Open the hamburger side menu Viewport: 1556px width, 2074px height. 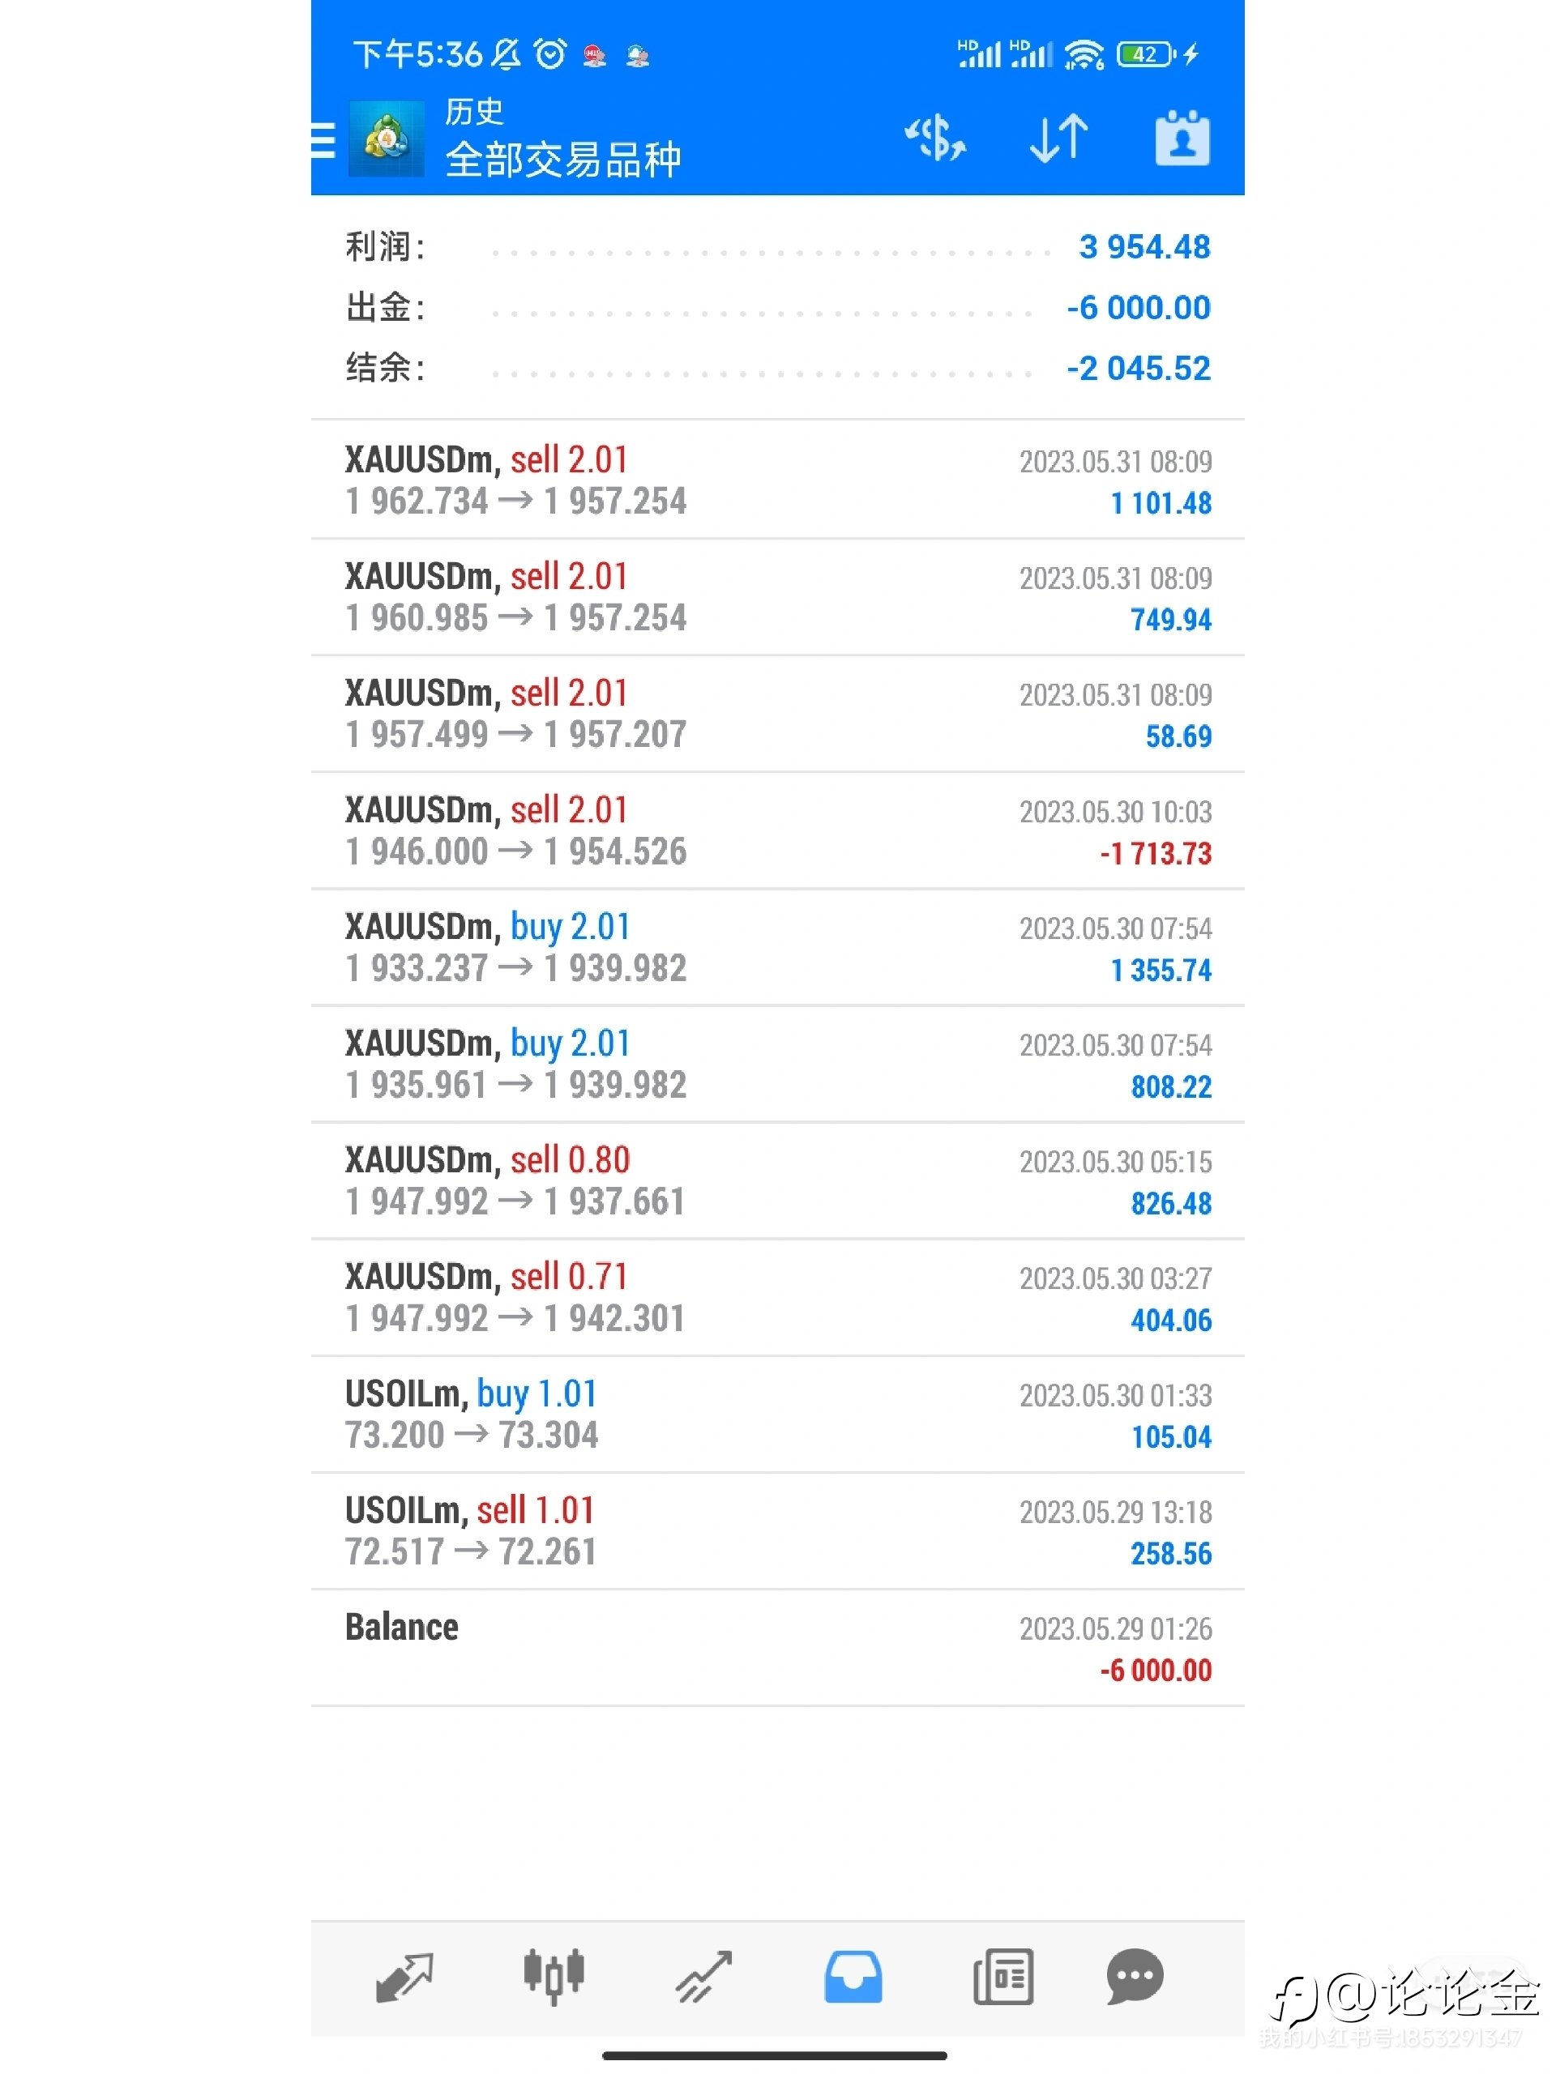(x=323, y=139)
